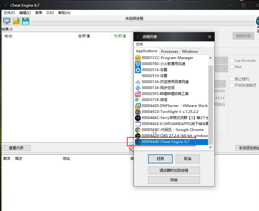Click the 查看内存 button

16,148
